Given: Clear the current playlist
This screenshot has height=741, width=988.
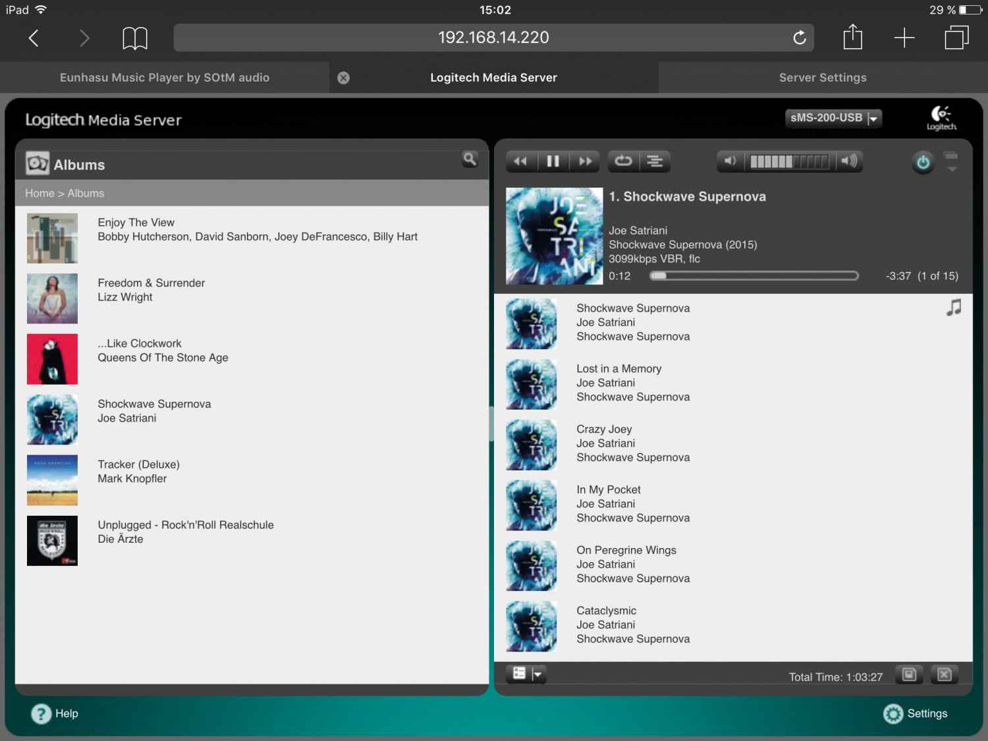Looking at the screenshot, I should coord(944,674).
